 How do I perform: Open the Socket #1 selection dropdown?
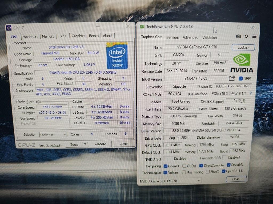tap(53, 135)
